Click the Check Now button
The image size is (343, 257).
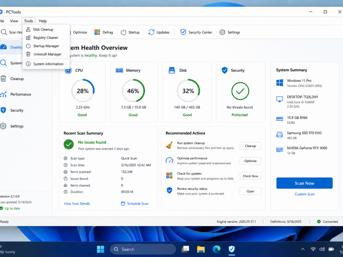tap(250, 176)
